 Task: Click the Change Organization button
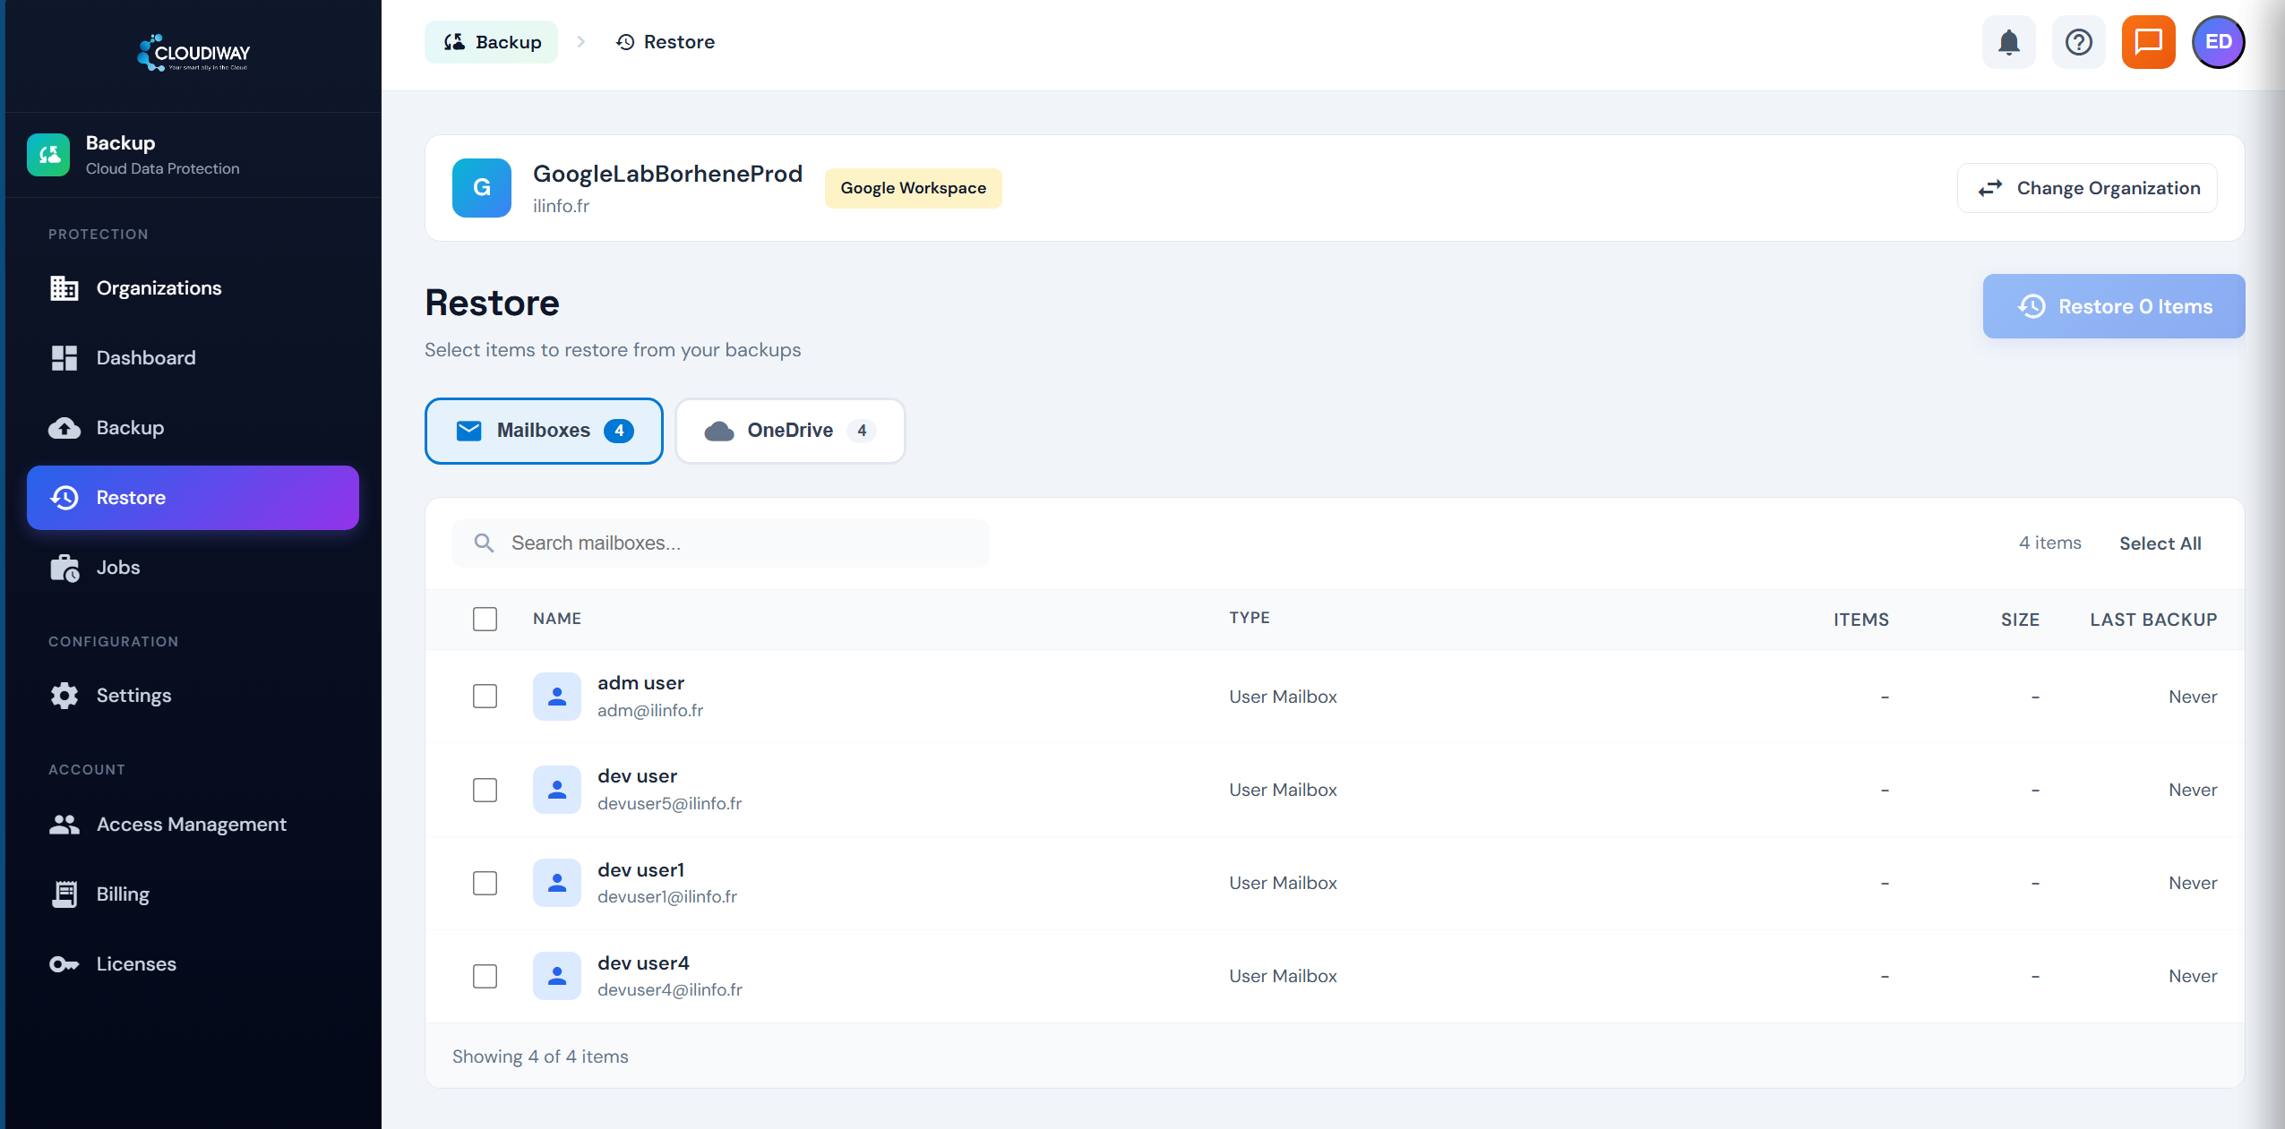[2087, 188]
